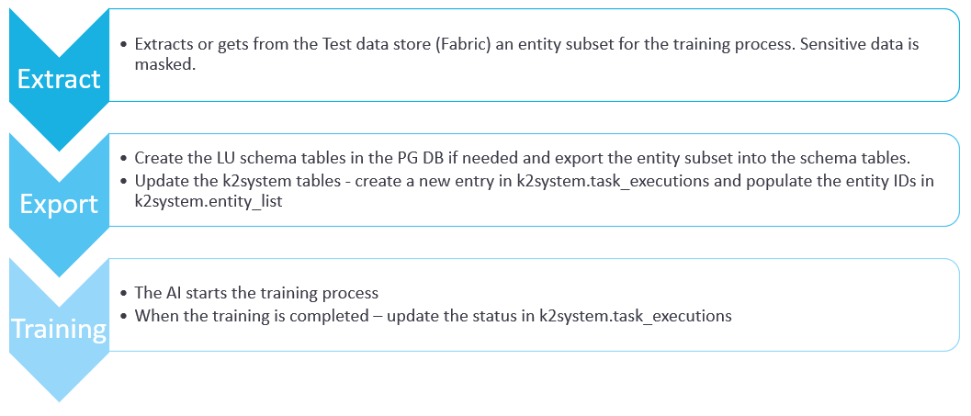Click the Extract step chevron label

point(60,78)
